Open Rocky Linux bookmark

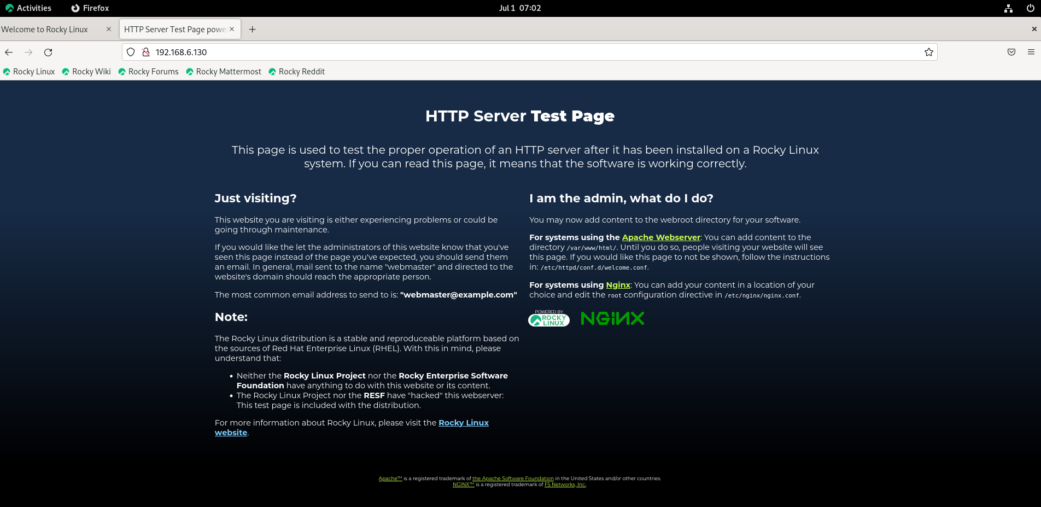coord(29,72)
